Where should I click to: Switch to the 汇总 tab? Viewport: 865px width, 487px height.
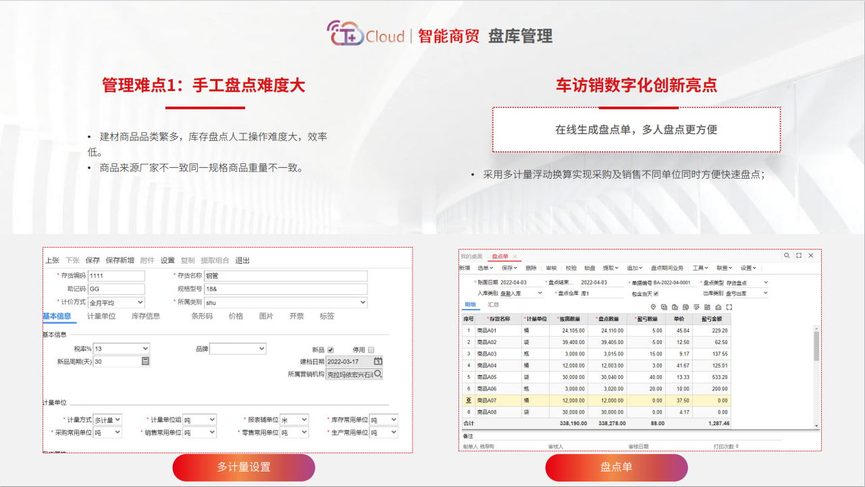coord(494,306)
